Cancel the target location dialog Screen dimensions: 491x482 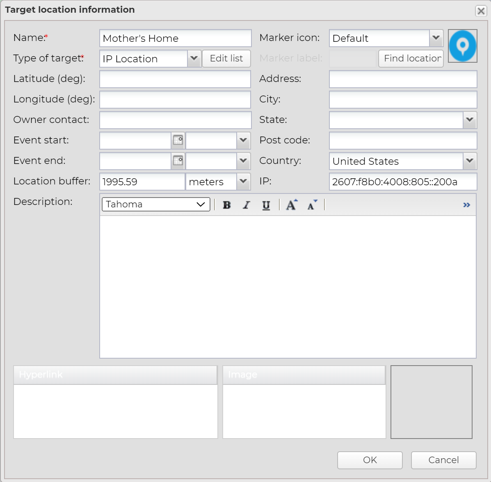443,460
